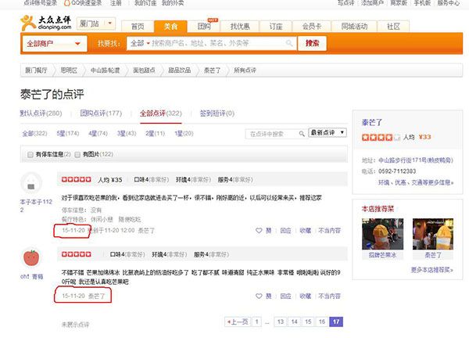Click 环境、优惠、交通等更多信息 link

[416, 182]
